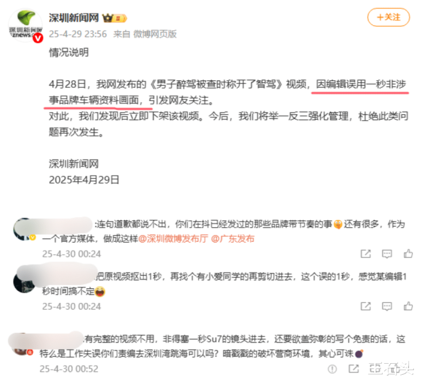Click the 深圳新闻网 account name
422x386 pixels.
click(74, 18)
